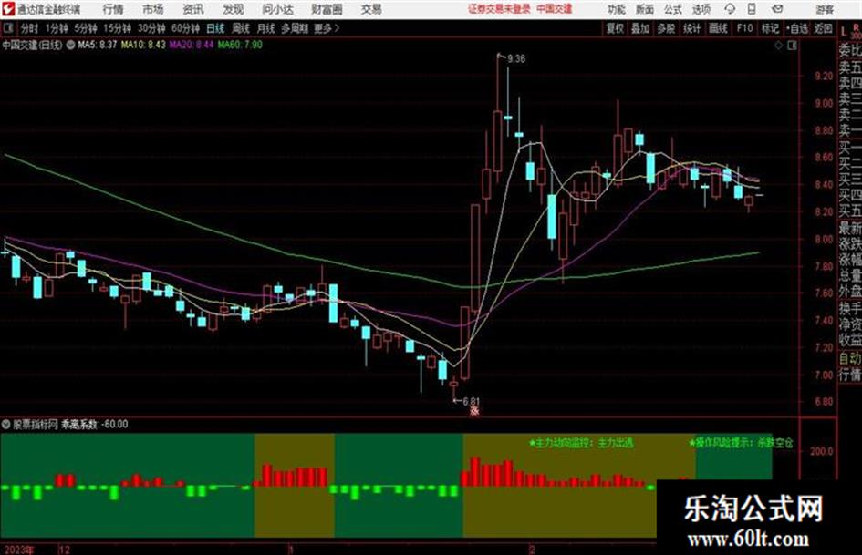Image resolution: width=862 pixels, height=555 pixels.
Task: Click the 多股 multi-stock button
Action: coord(666,28)
